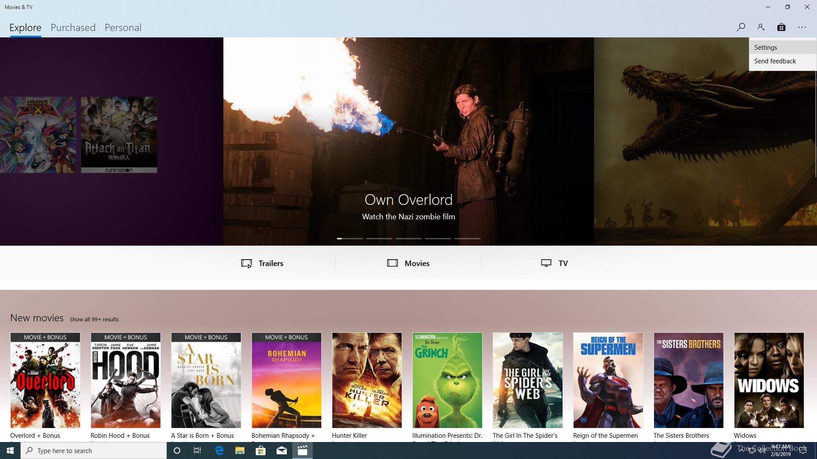Viewport: 817px width, 459px height.
Task: Open A Star Is Born poster
Action: click(206, 380)
